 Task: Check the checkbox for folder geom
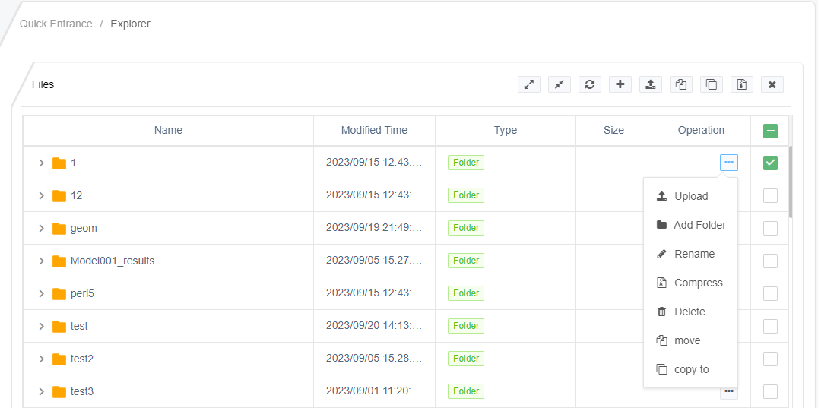click(770, 228)
